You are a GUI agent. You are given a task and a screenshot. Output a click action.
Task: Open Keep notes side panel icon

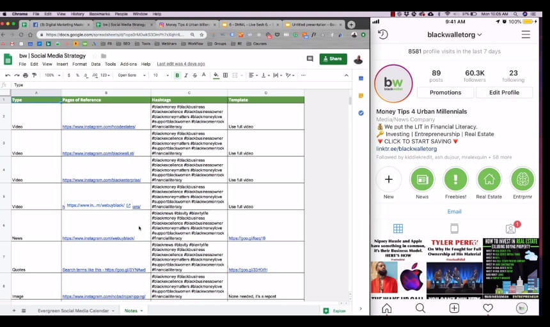tap(361, 96)
